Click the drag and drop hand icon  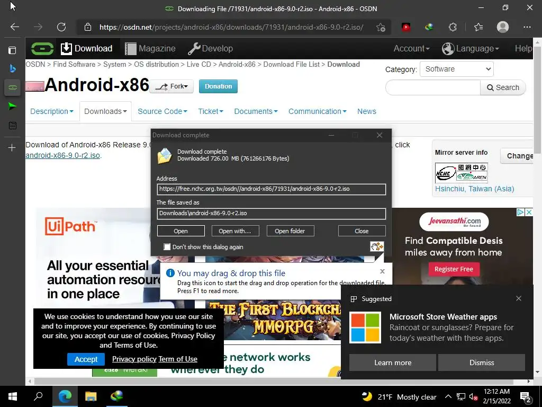point(377,246)
